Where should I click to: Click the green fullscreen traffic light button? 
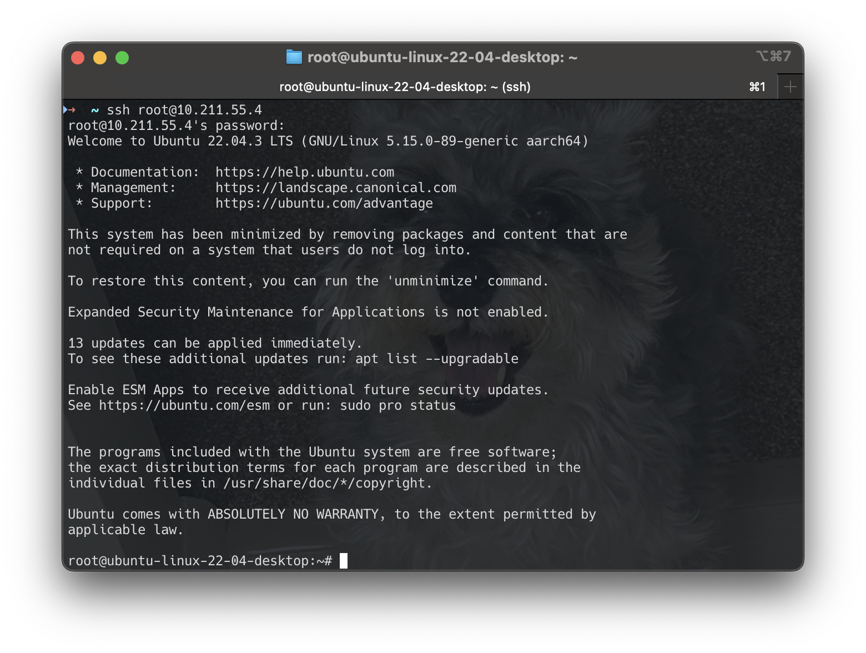(122, 57)
